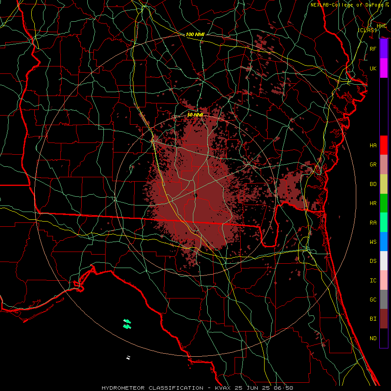
Task: Click the HA red legend color swatch
Action: coord(384,145)
